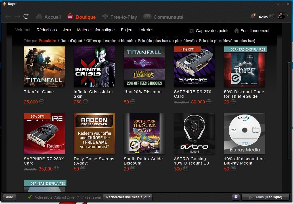Open the Titanfall Game thumbnail

point(44,66)
